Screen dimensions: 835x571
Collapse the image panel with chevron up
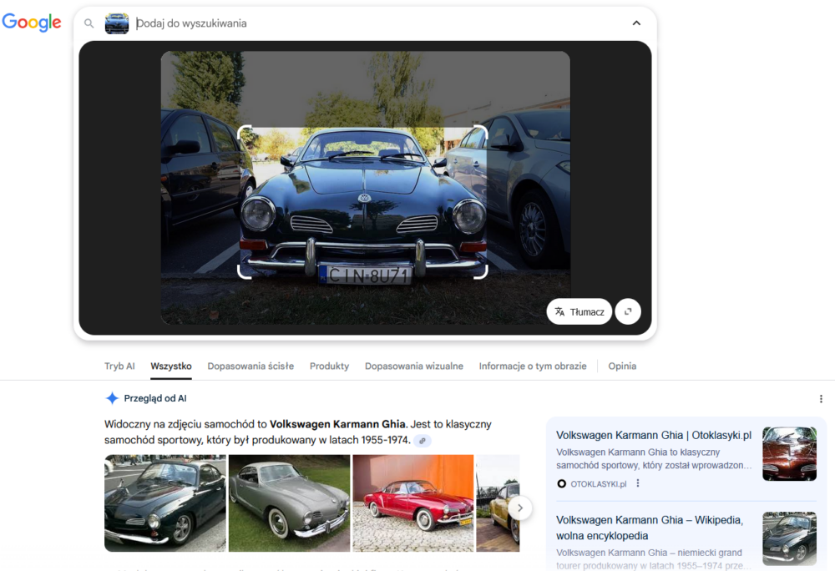pyautogui.click(x=636, y=23)
